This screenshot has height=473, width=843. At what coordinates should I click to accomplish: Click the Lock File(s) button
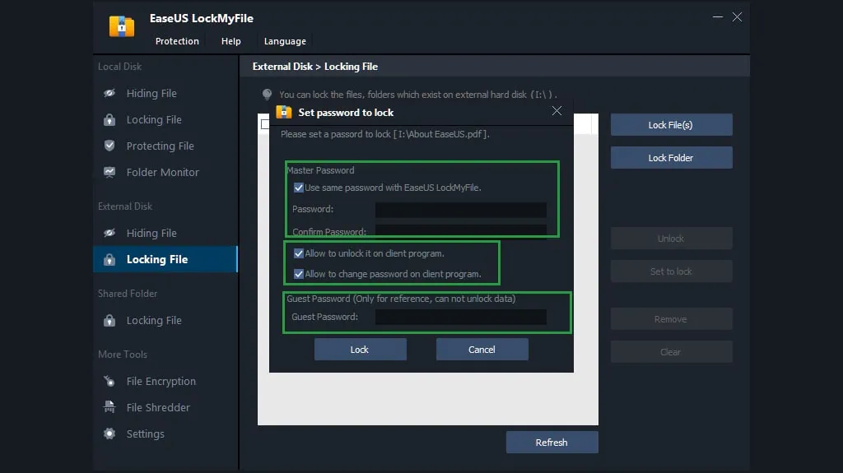[671, 125]
